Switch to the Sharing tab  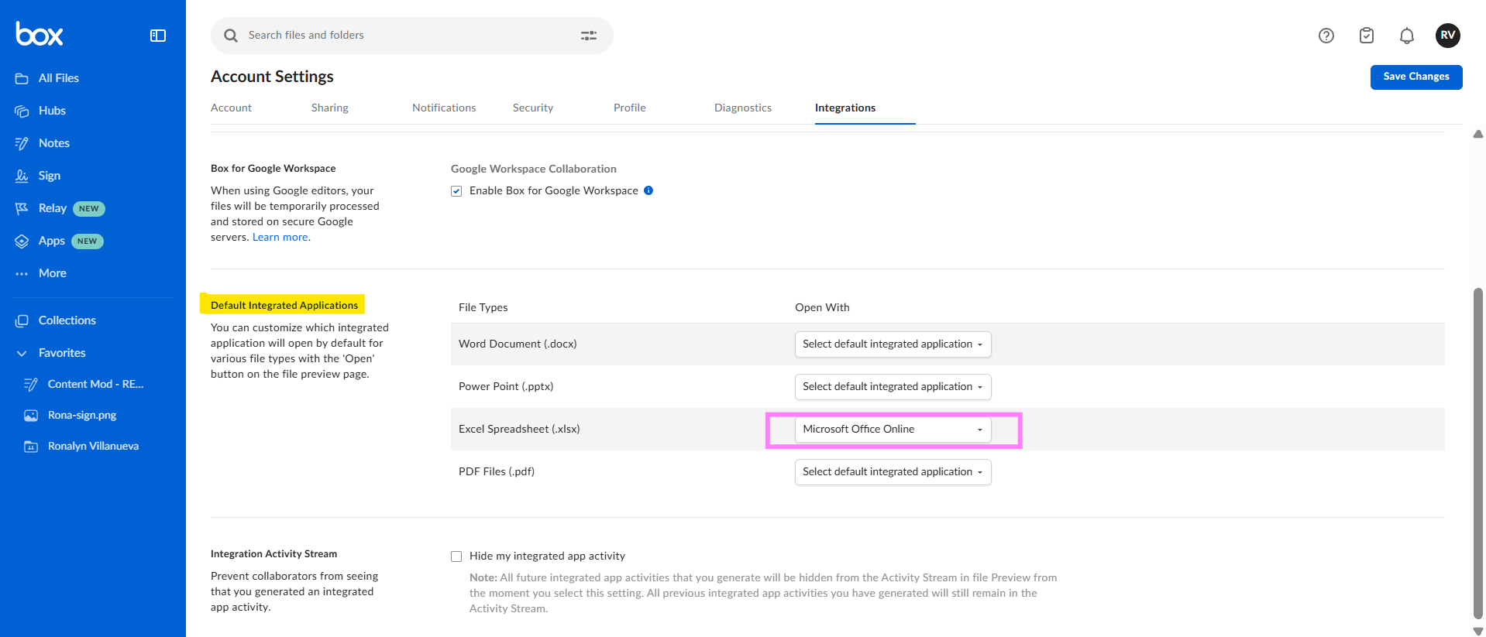[330, 108]
